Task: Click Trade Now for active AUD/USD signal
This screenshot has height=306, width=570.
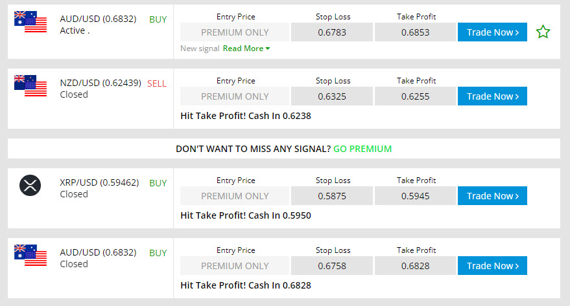Action: pos(492,32)
